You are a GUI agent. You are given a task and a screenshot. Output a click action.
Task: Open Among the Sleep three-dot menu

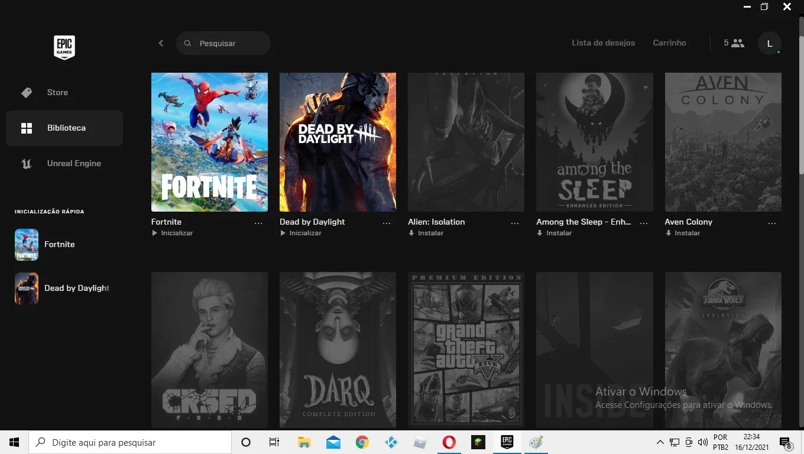[x=644, y=223]
